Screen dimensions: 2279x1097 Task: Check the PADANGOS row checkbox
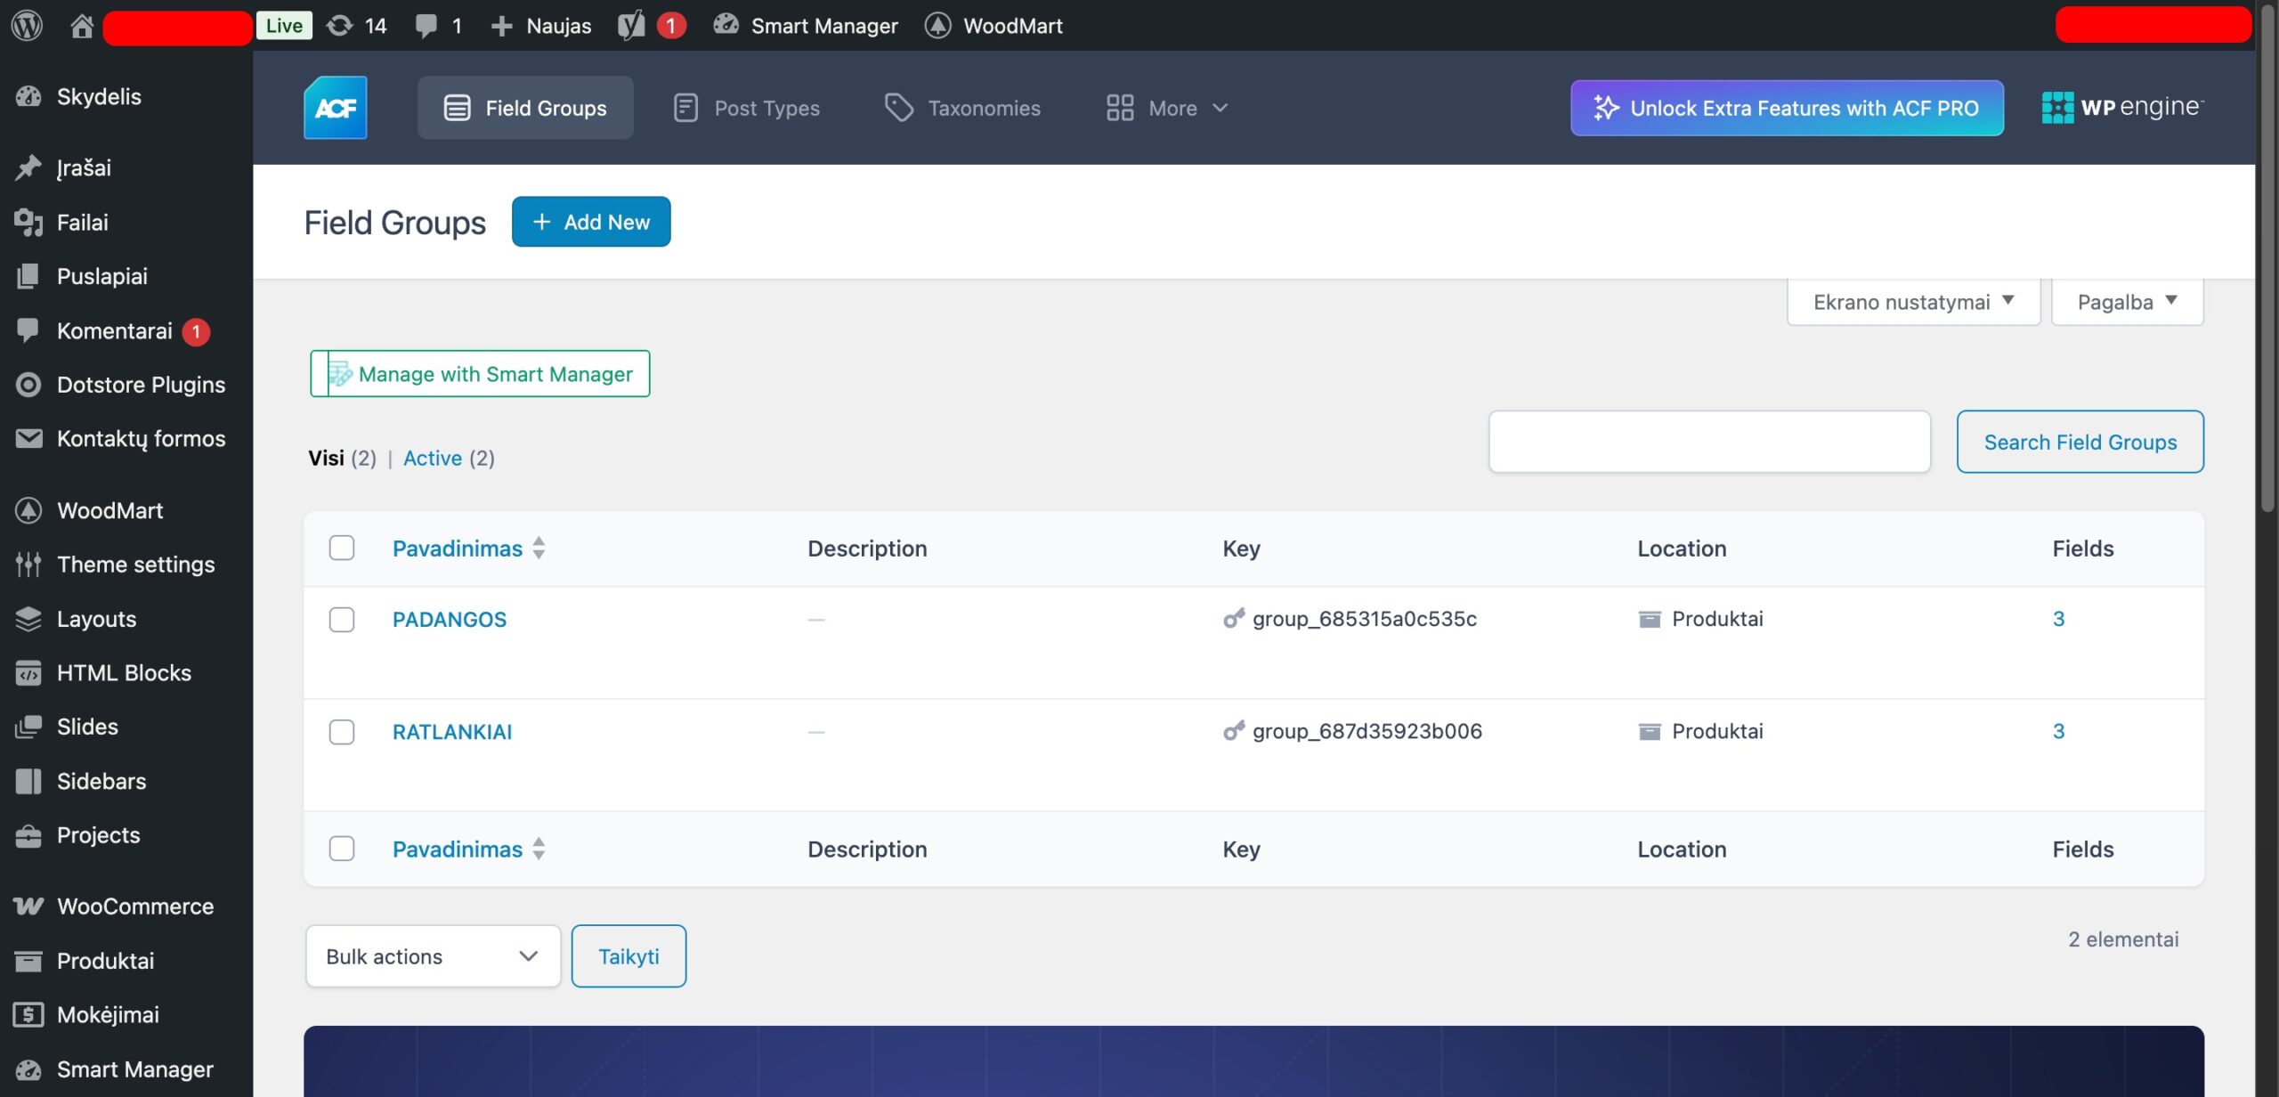coord(342,620)
